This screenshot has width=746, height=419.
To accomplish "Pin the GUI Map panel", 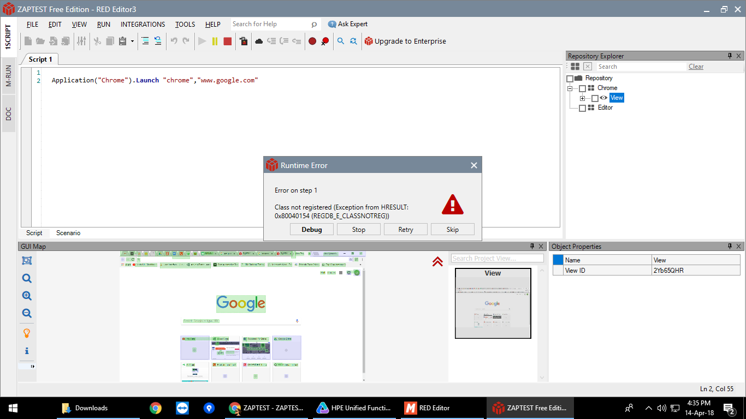I will (532, 247).
